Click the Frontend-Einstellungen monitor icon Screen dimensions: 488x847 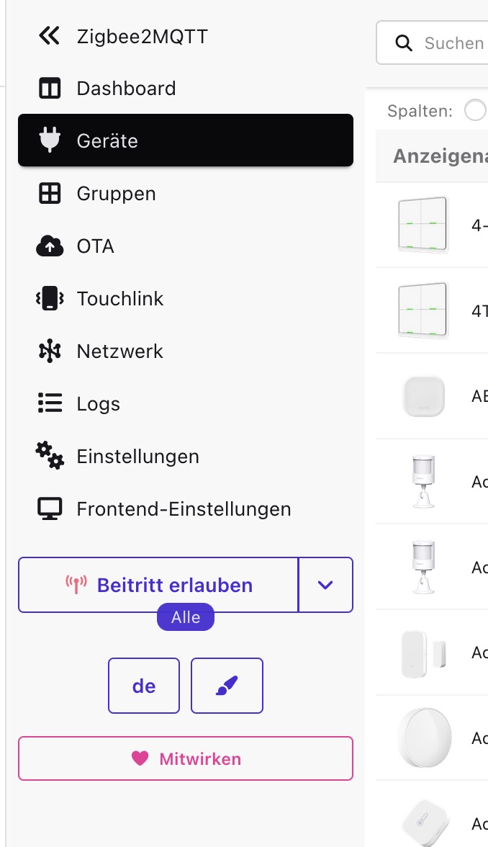[50, 509]
